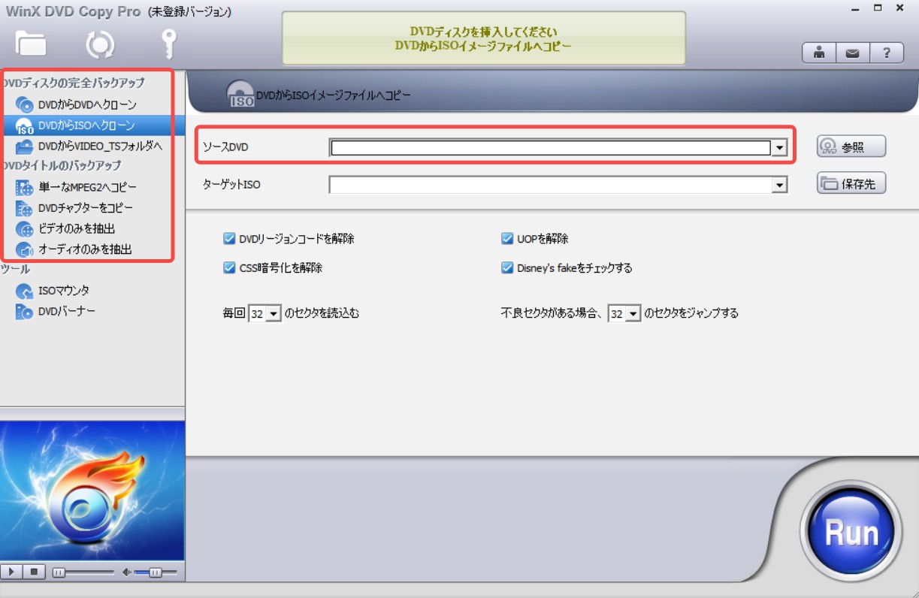This screenshot has height=598, width=919.
Task: Click the preview thumbnail with the flaming disc
Action: [92, 491]
